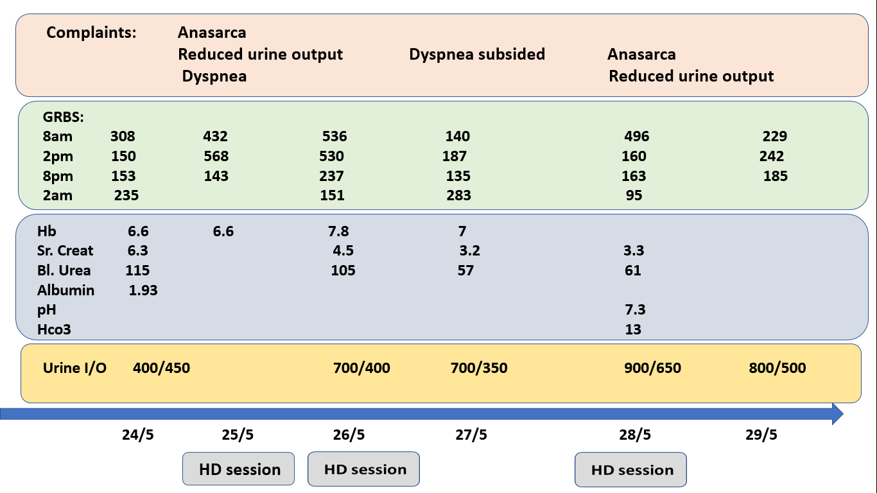Viewport: 877px width, 493px height.
Task: Click the Sr. Creat value 3.2
Action: pos(469,251)
